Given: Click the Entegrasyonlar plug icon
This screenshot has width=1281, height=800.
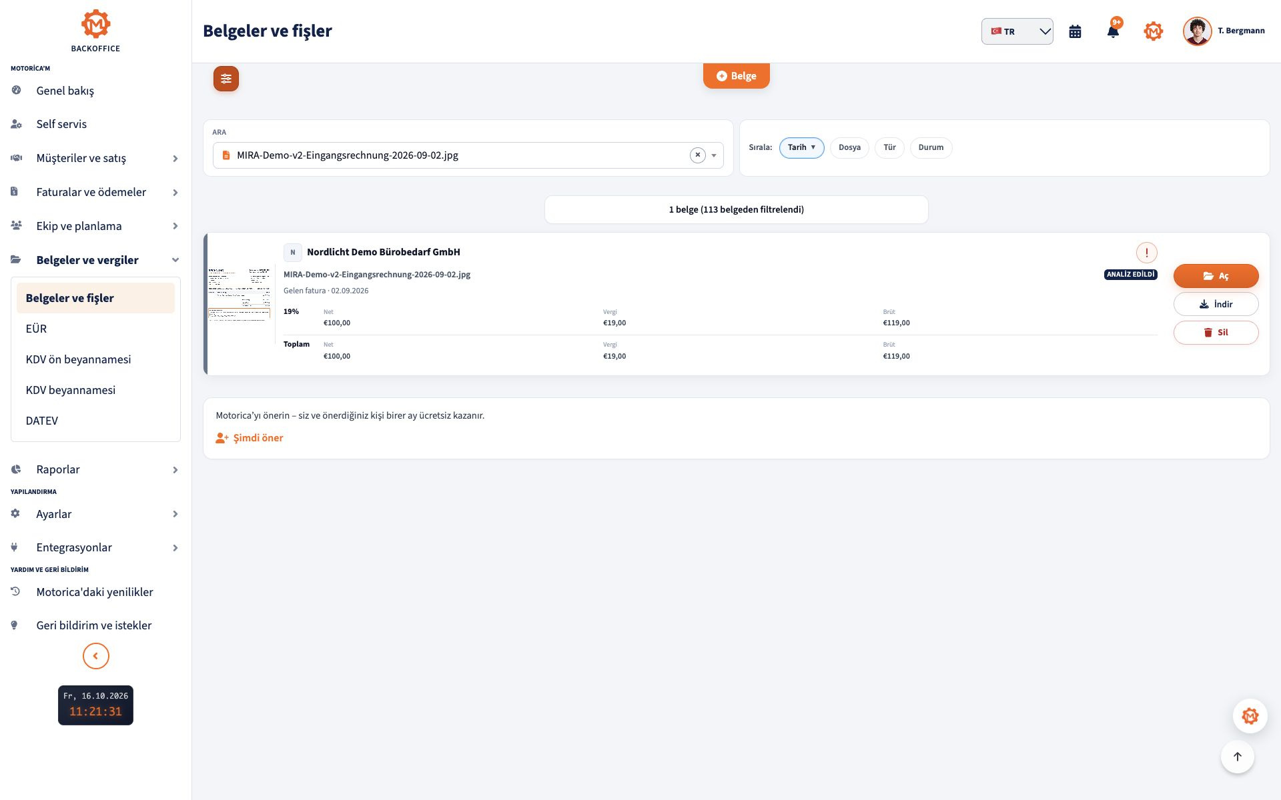Looking at the screenshot, I should tap(14, 547).
